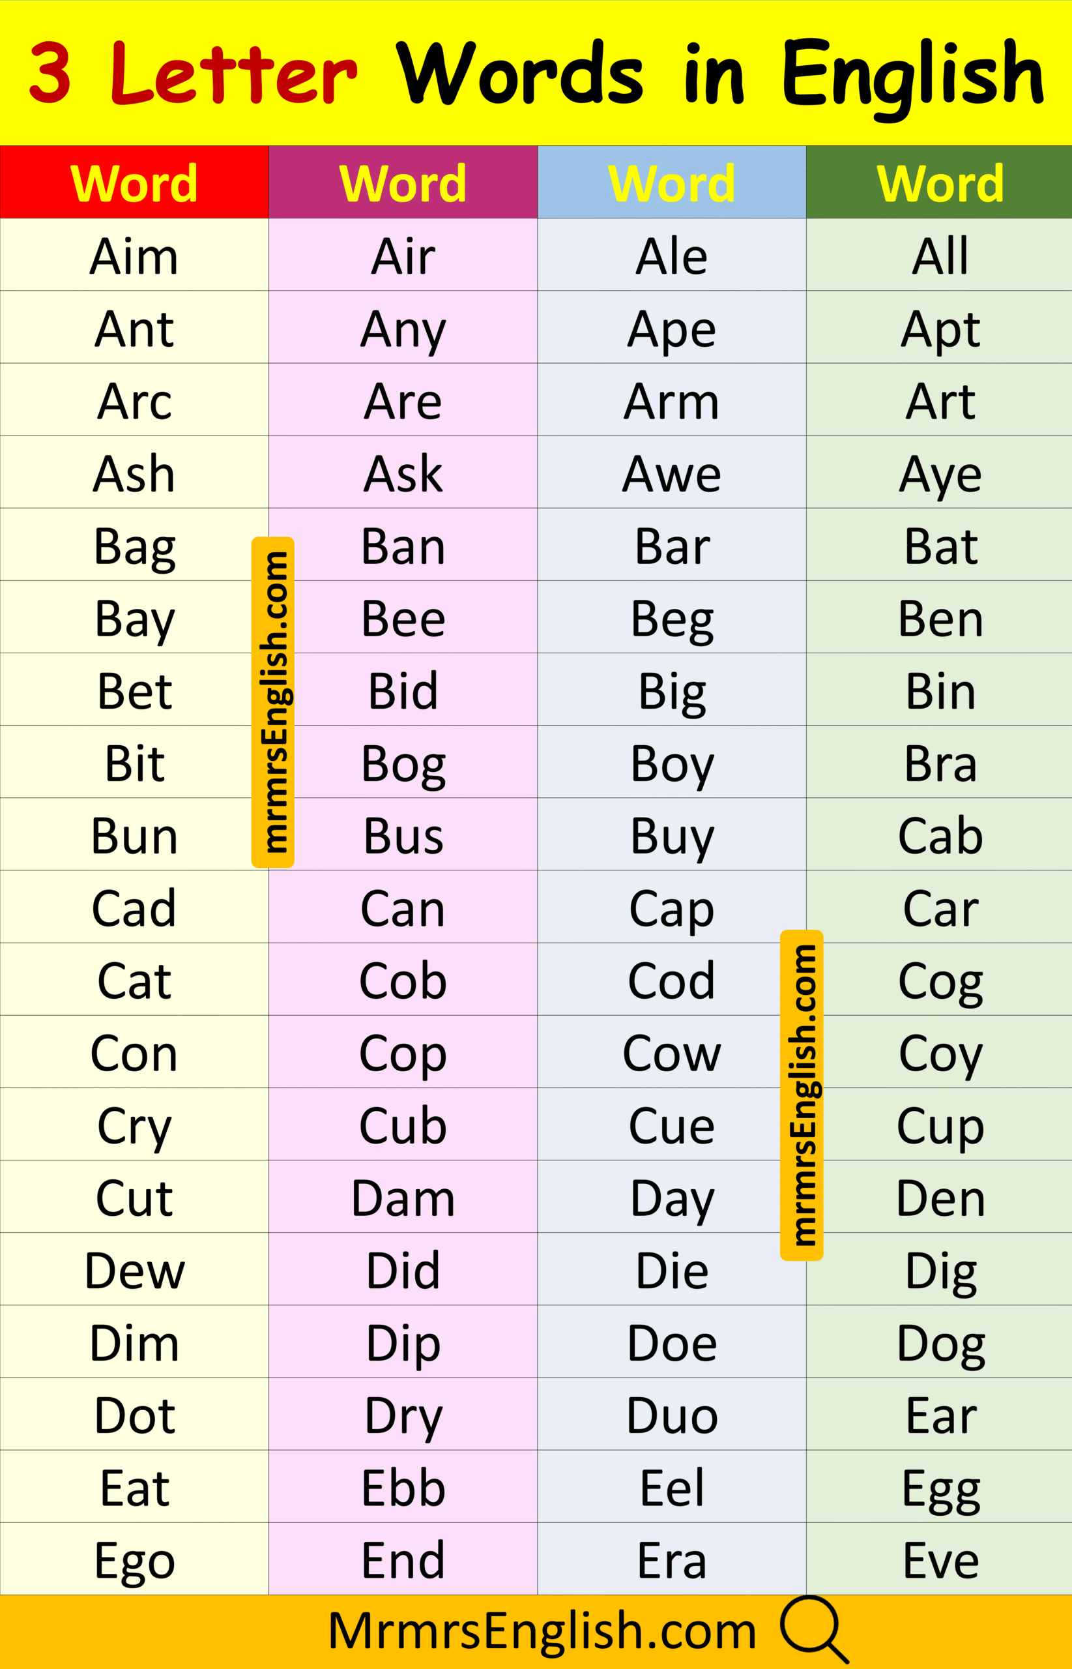This screenshot has height=1669, width=1072.
Task: Select the word Aim in first column
Action: tap(134, 256)
